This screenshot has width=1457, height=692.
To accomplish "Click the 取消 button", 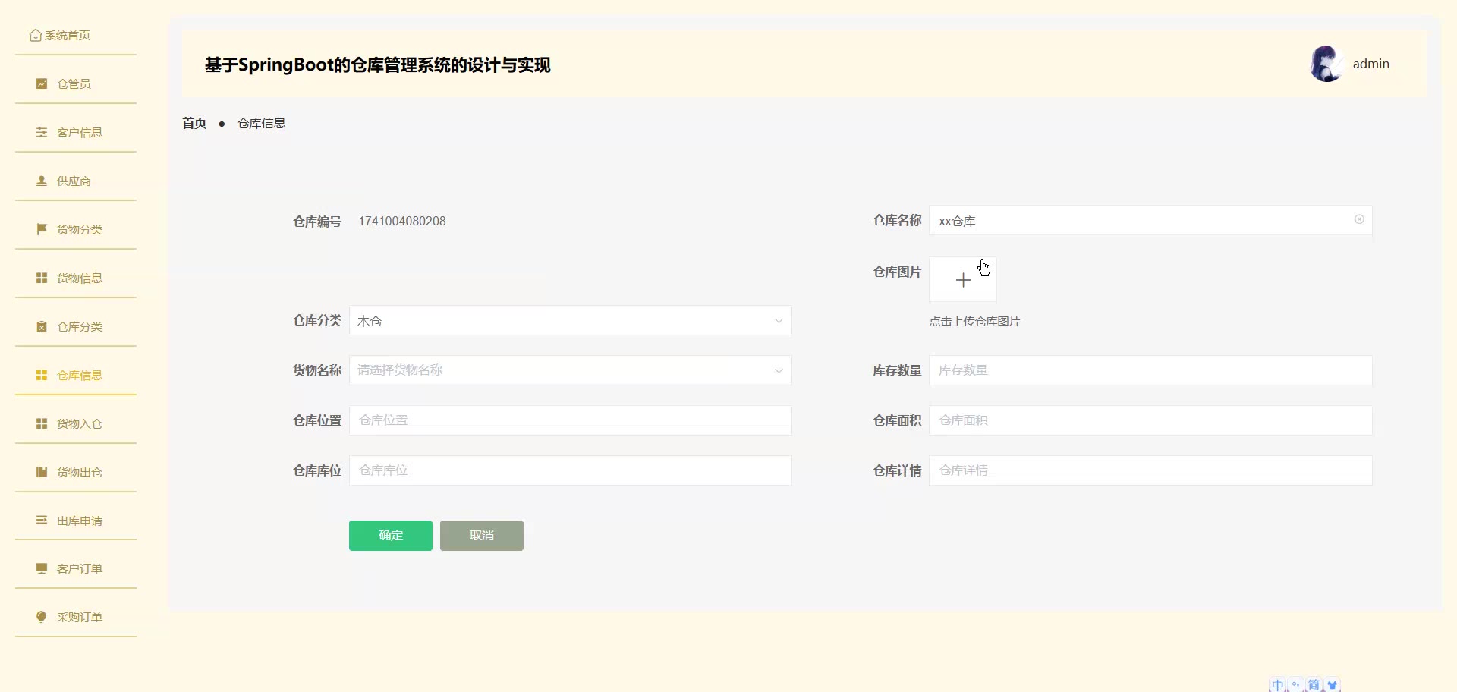I will tap(482, 536).
